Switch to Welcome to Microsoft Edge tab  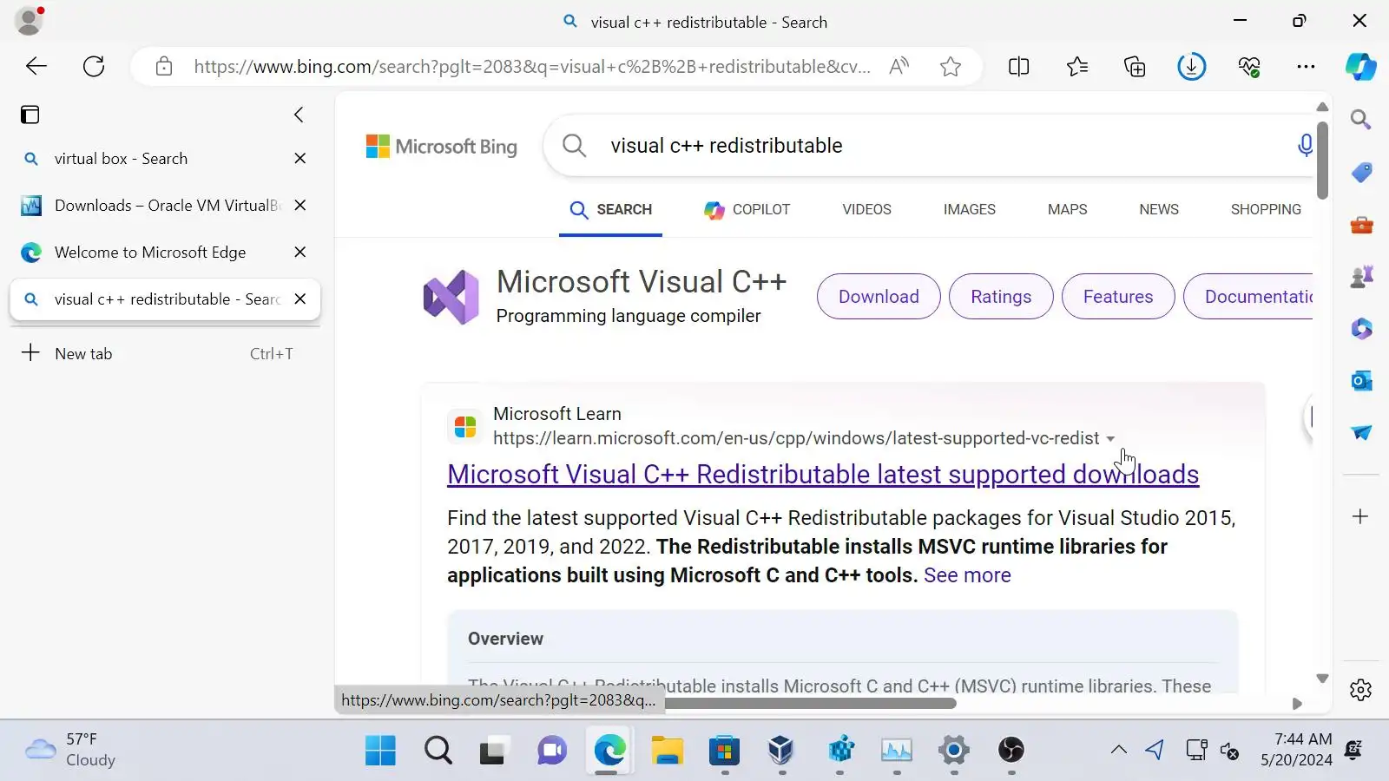[x=152, y=252]
